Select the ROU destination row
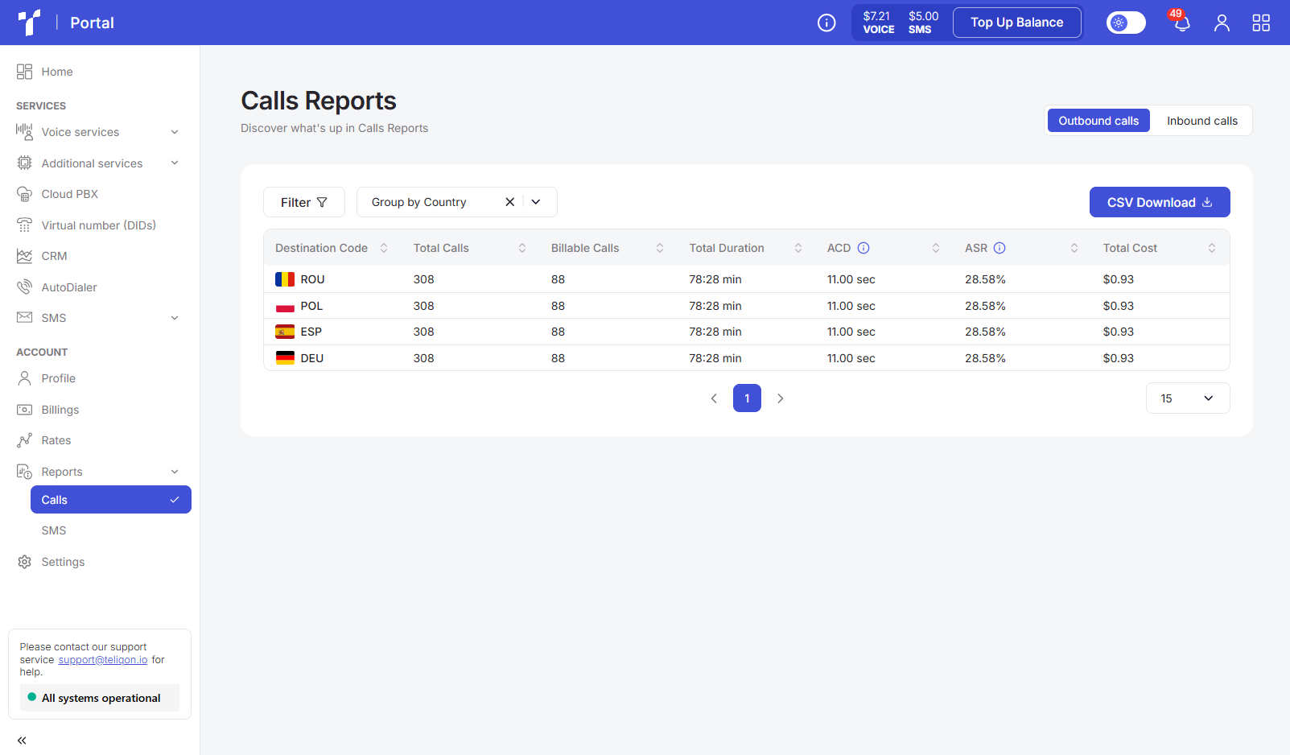Screen dimensions: 1290x755 747,279
